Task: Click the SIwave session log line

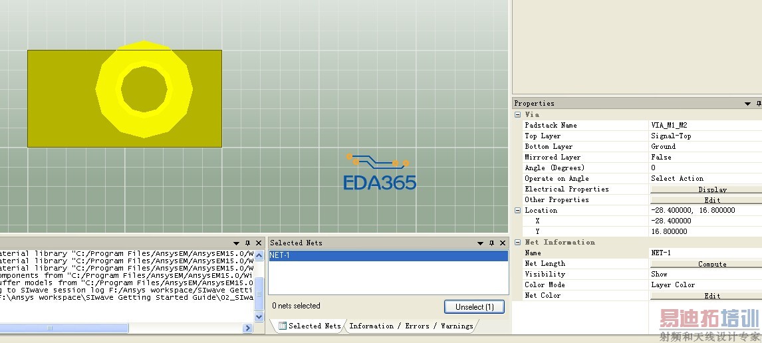Action: point(126,290)
